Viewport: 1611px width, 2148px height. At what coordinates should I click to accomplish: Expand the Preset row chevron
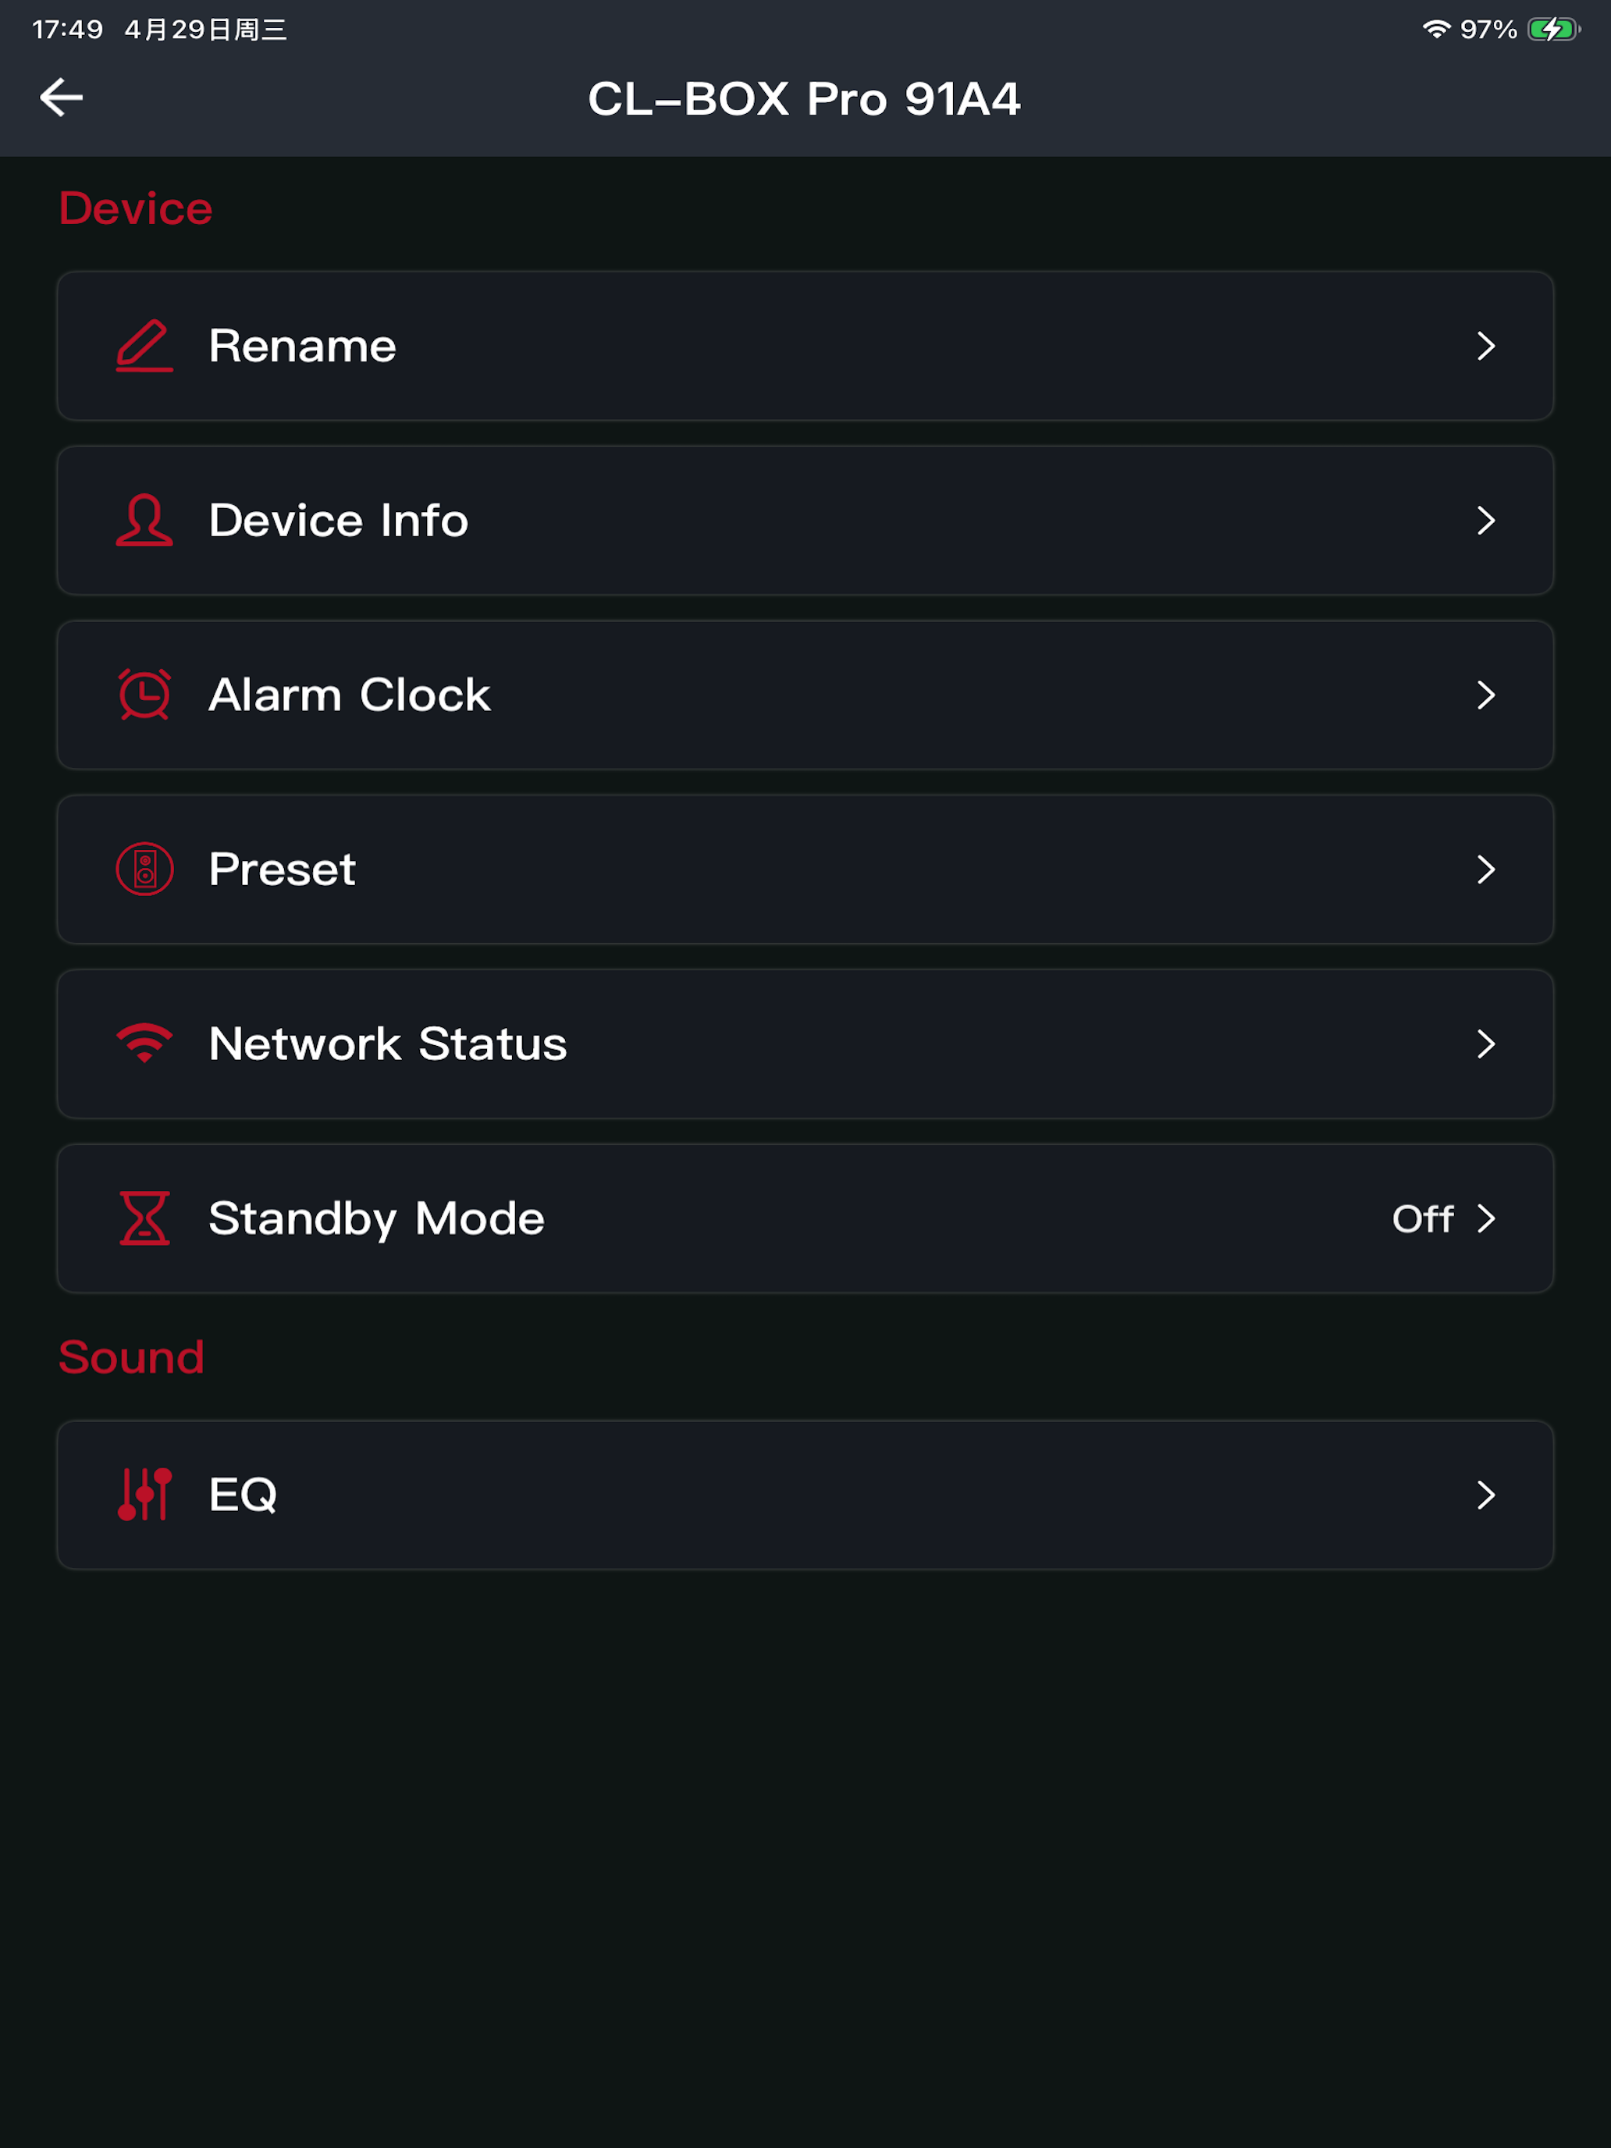tap(1486, 869)
